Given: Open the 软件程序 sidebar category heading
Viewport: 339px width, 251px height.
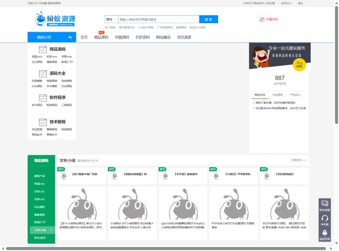Looking at the screenshot, I should pos(58,98).
